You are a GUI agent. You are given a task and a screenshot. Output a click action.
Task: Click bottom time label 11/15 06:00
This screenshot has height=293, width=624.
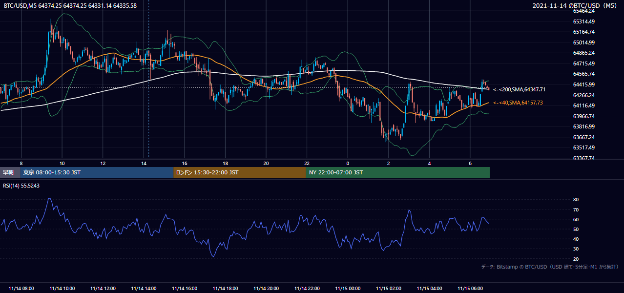(x=470, y=289)
